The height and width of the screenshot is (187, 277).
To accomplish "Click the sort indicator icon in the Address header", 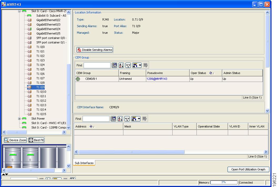I will click(91, 126).
